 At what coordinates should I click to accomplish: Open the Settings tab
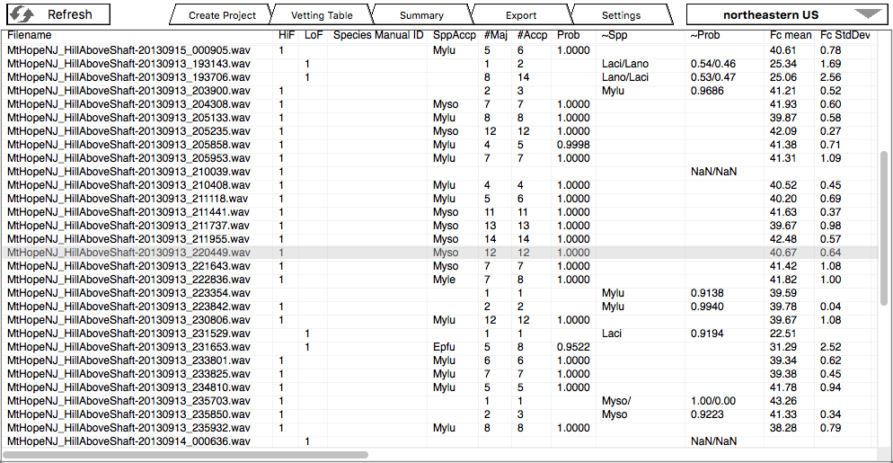point(621,15)
